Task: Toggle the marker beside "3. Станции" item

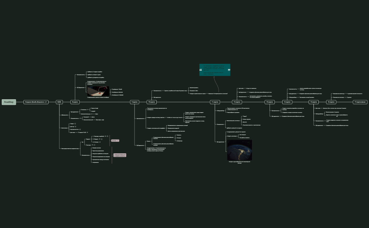Action: [x=100, y=142]
